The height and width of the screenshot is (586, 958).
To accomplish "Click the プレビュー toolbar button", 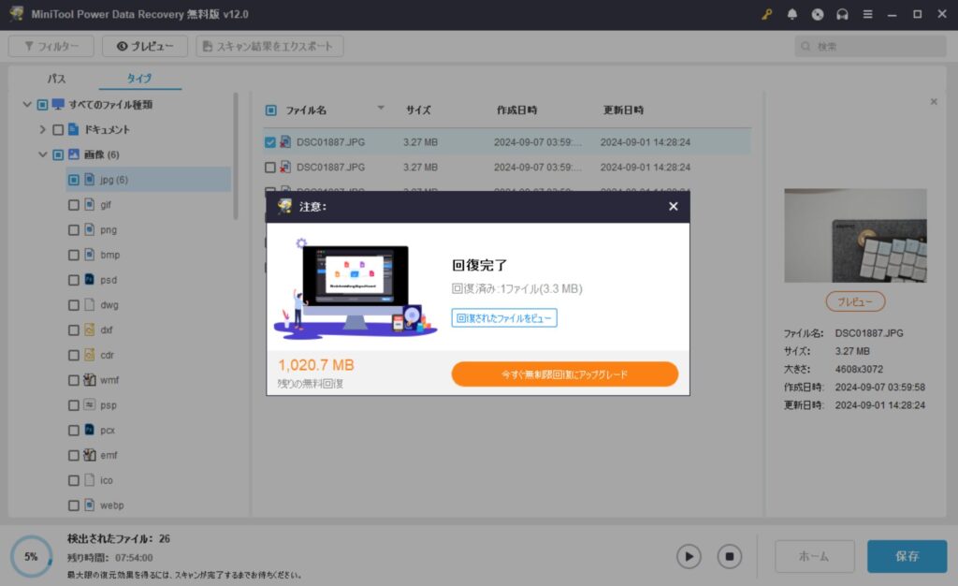I will [x=145, y=47].
